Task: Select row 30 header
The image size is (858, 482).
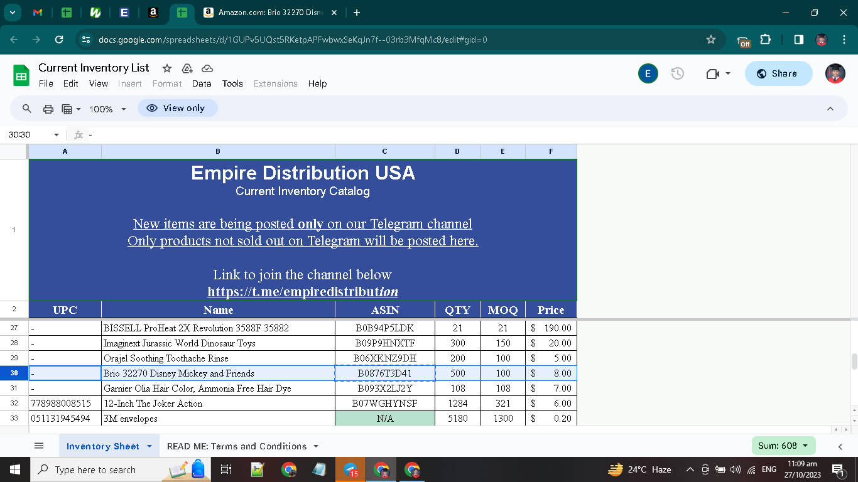Action: tap(14, 373)
